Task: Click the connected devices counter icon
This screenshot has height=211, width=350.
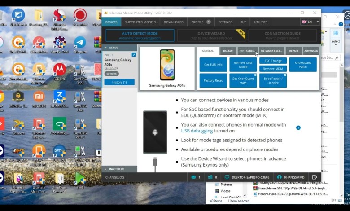Action: (x=210, y=177)
